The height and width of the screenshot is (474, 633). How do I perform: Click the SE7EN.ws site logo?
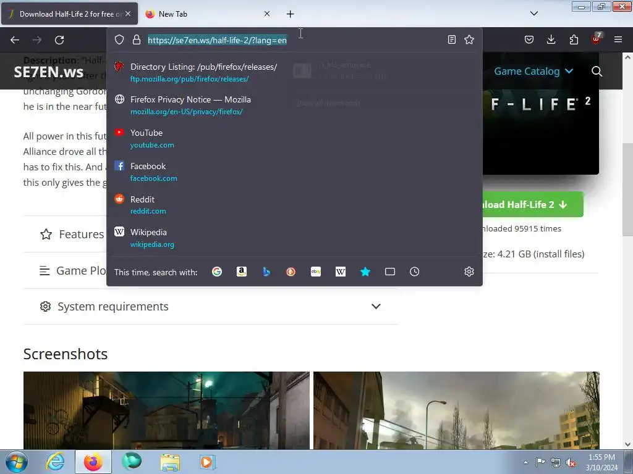49,72
